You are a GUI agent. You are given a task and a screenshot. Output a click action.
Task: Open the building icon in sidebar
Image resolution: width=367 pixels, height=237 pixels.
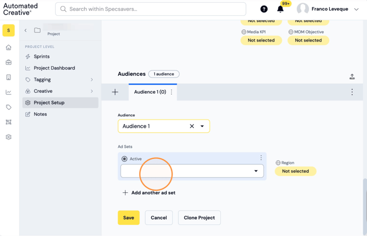(x=9, y=77)
